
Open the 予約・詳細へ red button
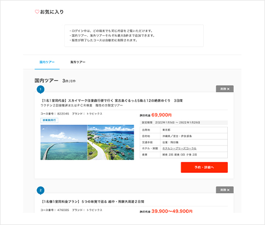[x=204, y=167]
